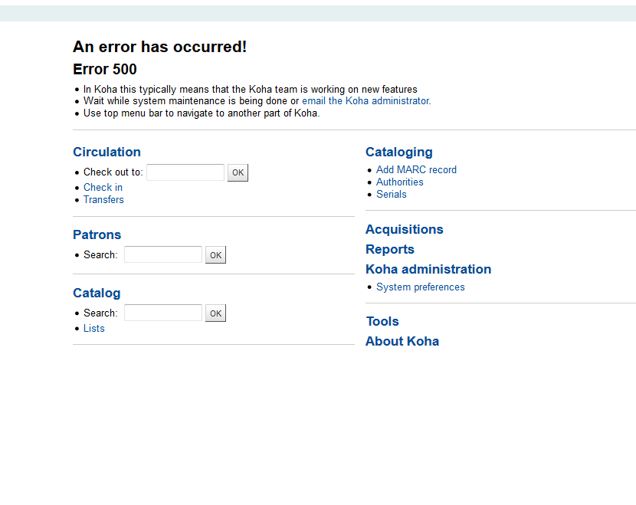Click into the 'Check out to' input field
636x505 pixels.
click(x=185, y=172)
